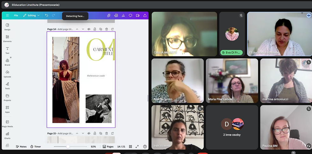
Task: Move Page 14 up with chevron
Action: (77, 29)
